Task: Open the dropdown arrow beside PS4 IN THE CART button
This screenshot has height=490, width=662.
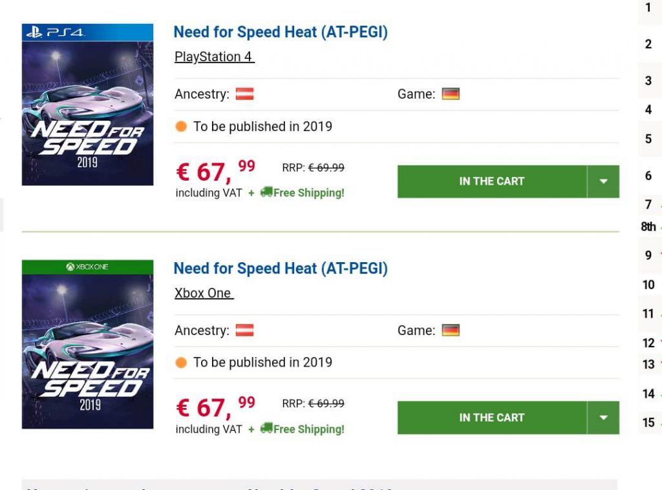Action: click(603, 181)
